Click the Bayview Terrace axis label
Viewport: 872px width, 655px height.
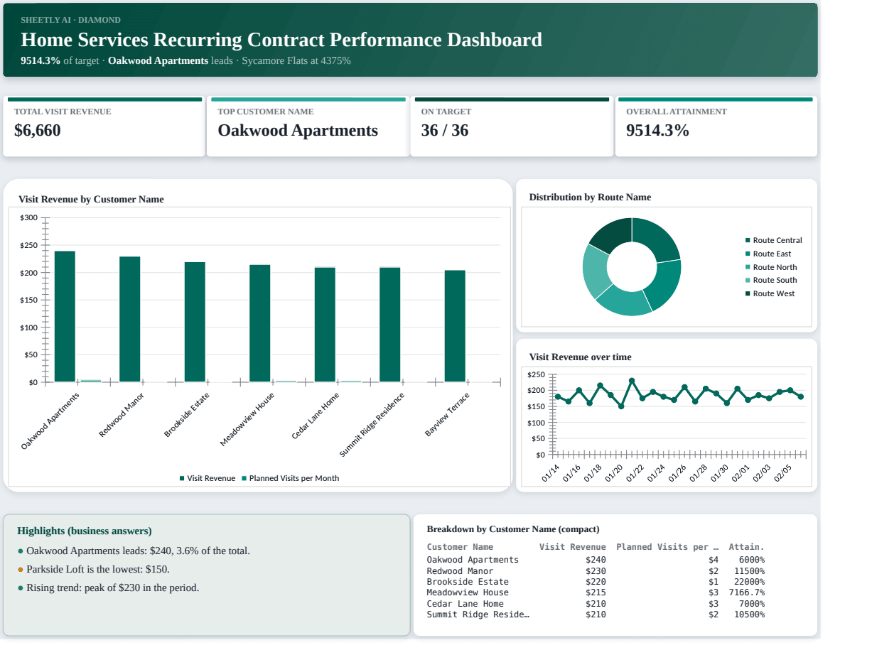(448, 414)
